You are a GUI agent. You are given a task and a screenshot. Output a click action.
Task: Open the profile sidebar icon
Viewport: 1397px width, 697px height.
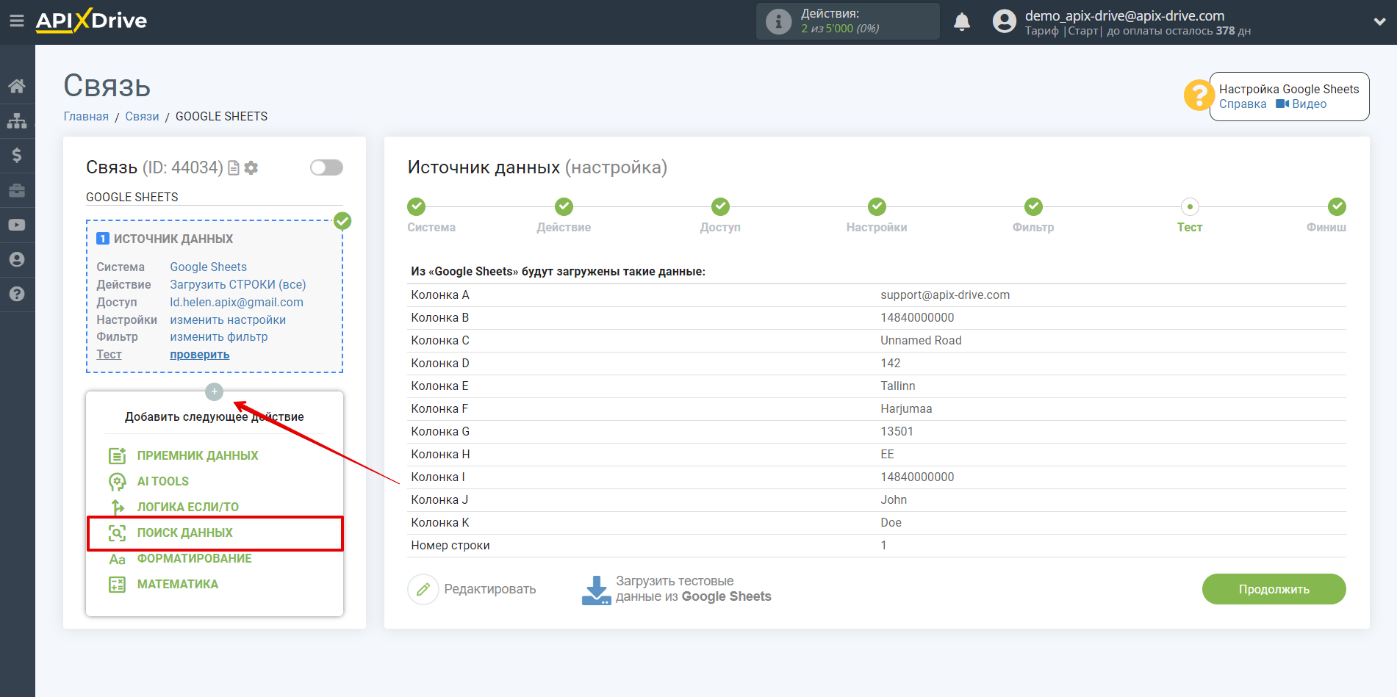point(17,259)
